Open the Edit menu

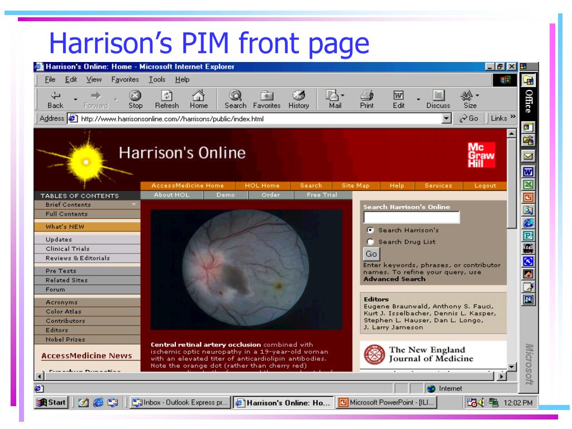(71, 79)
